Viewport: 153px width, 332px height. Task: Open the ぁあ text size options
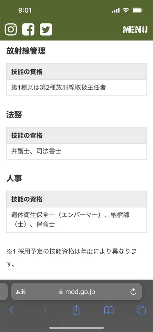coord(21,292)
